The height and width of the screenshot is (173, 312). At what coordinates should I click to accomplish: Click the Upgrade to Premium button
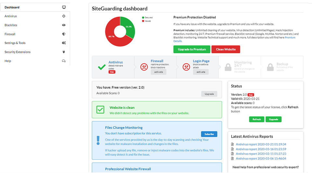point(192,49)
